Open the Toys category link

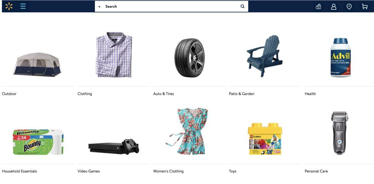233,171
